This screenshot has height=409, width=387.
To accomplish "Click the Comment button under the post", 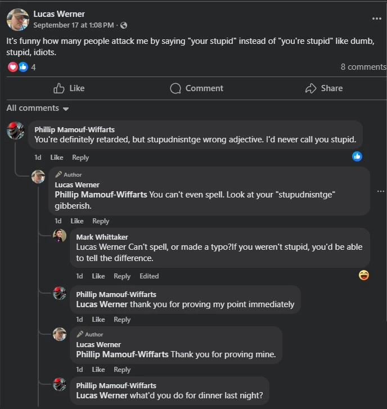I will [196, 88].
